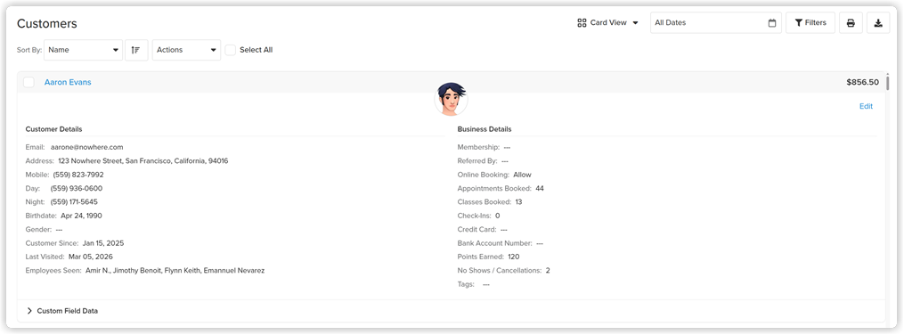The width and height of the screenshot is (904, 335).
Task: Open Aaron Evans customer link
Action: (68, 83)
